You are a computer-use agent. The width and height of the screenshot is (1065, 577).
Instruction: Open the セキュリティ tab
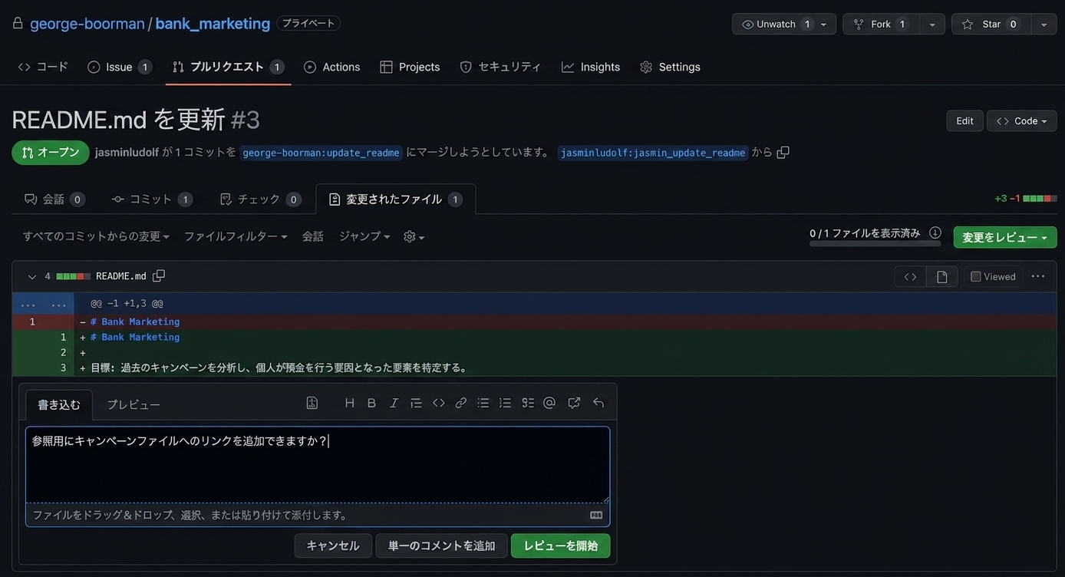point(500,67)
